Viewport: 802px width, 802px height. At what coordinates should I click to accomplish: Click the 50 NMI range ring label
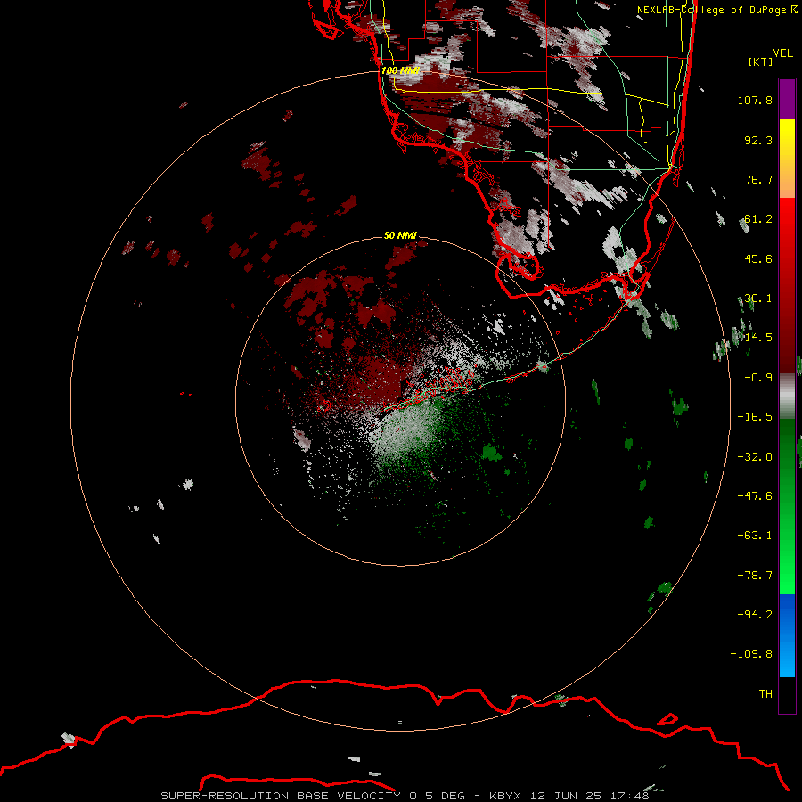tap(400, 235)
